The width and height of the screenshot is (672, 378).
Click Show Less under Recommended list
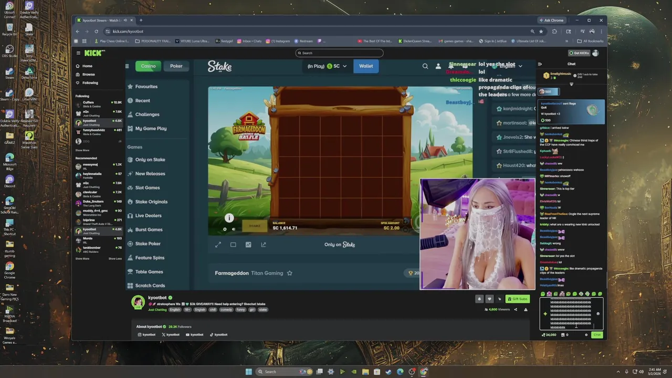115,258
